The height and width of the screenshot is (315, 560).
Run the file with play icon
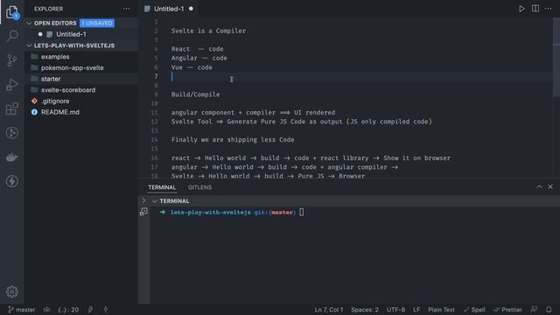[521, 9]
